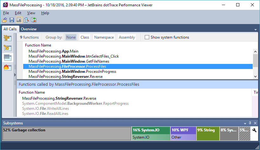The image size is (260, 150).
Task: Select the 52% Garbage collection subsystem block
Action: click(67, 134)
